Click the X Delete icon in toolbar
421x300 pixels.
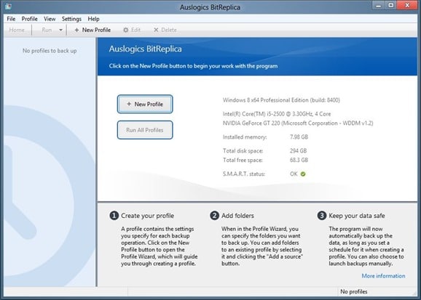tap(156, 30)
